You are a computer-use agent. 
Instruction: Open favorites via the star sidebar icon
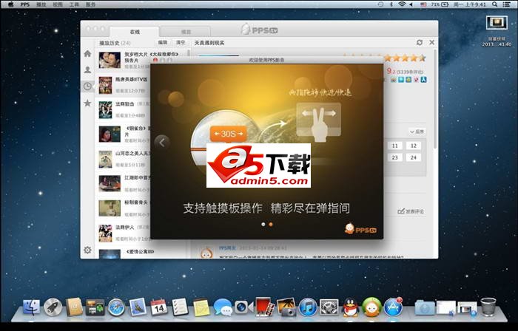coord(87,103)
